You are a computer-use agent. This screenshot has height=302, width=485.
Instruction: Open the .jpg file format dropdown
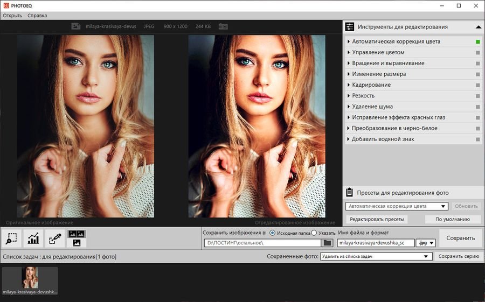(426, 243)
